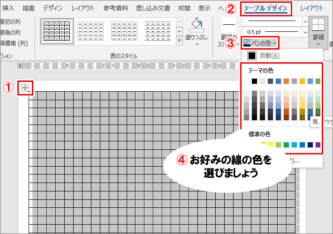Open the 挿入 ribbon tab

tap(8, 8)
